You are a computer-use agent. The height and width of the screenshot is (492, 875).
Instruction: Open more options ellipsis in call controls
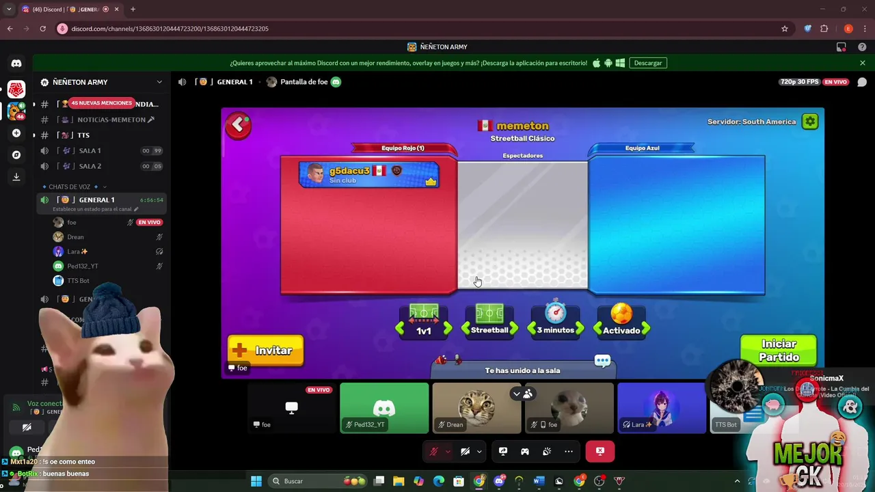[x=569, y=452]
